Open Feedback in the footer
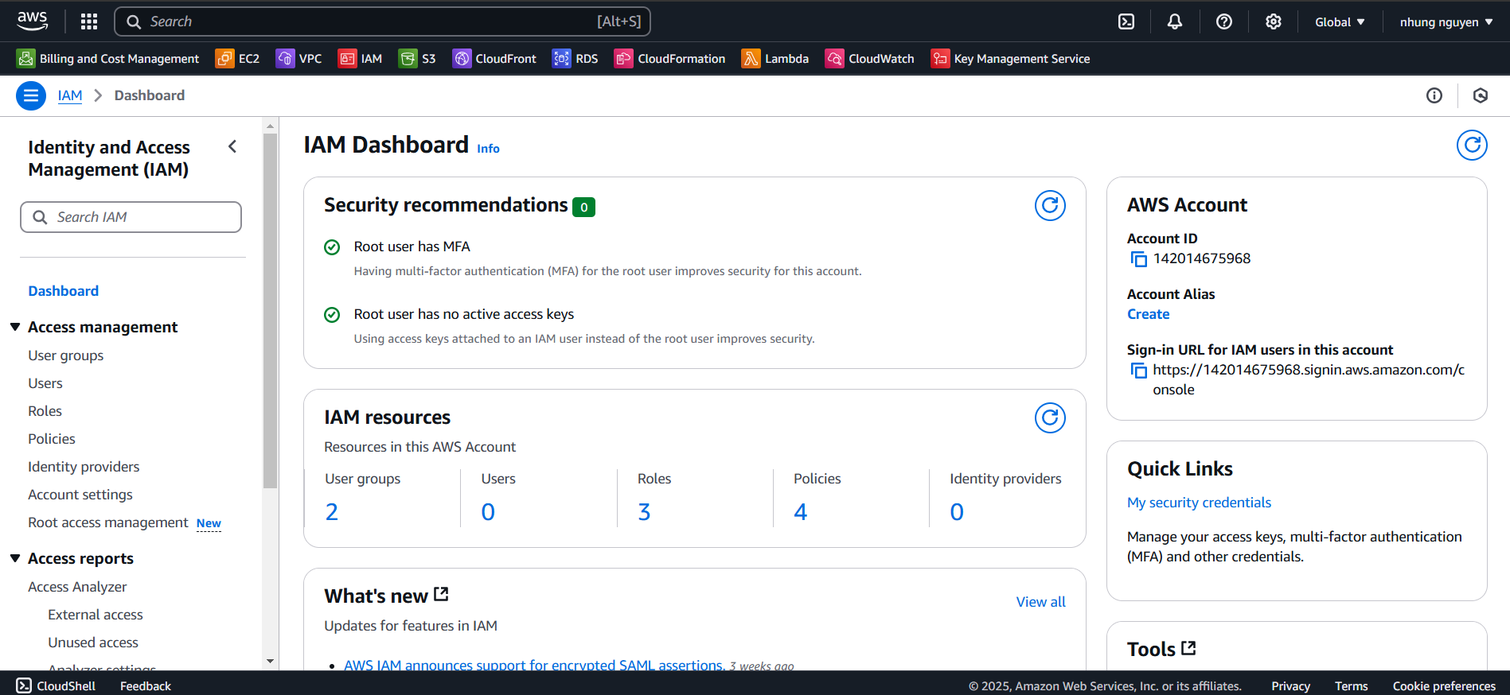The height and width of the screenshot is (695, 1510). (146, 685)
